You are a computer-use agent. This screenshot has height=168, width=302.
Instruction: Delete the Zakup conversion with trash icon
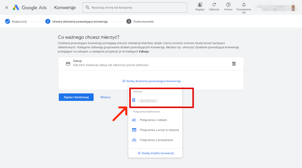(x=234, y=64)
